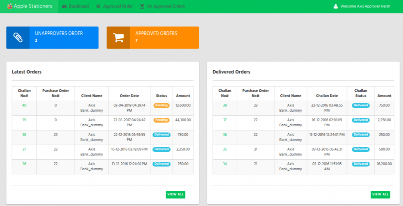Open challan 40 in Latest Orders
The image size is (403, 206).
(24, 105)
